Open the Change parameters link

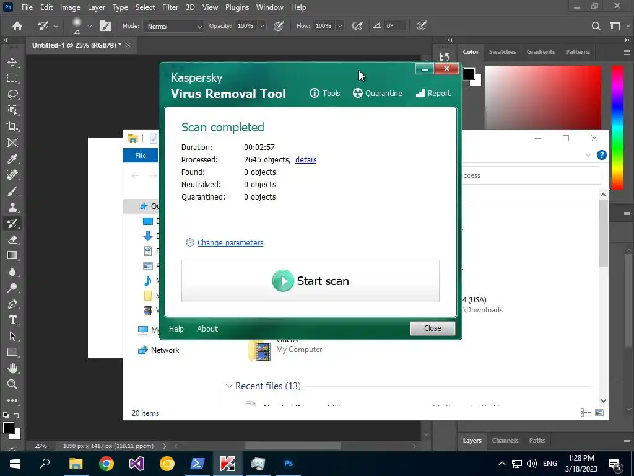230,242
